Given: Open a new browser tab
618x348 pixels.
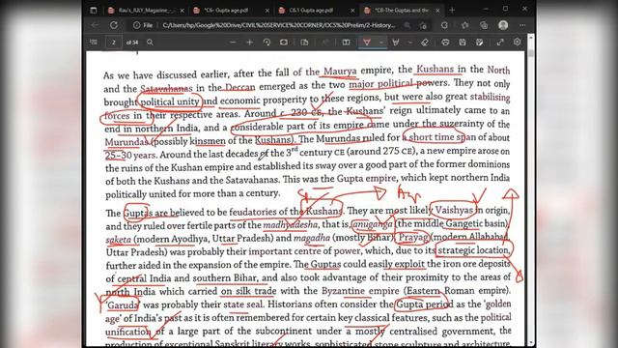Looking at the screenshot, I should 452,11.
